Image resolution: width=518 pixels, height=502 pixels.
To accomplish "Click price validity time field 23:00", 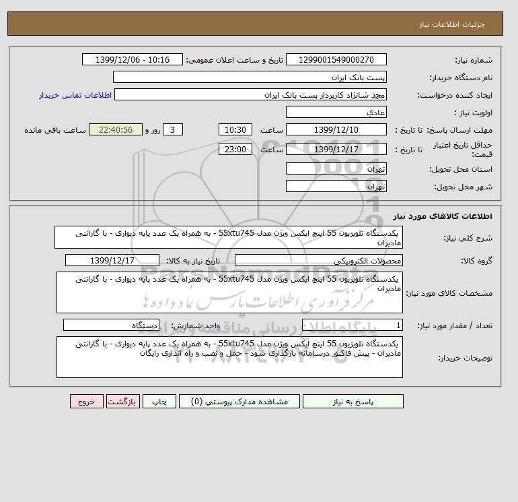I will (235, 149).
